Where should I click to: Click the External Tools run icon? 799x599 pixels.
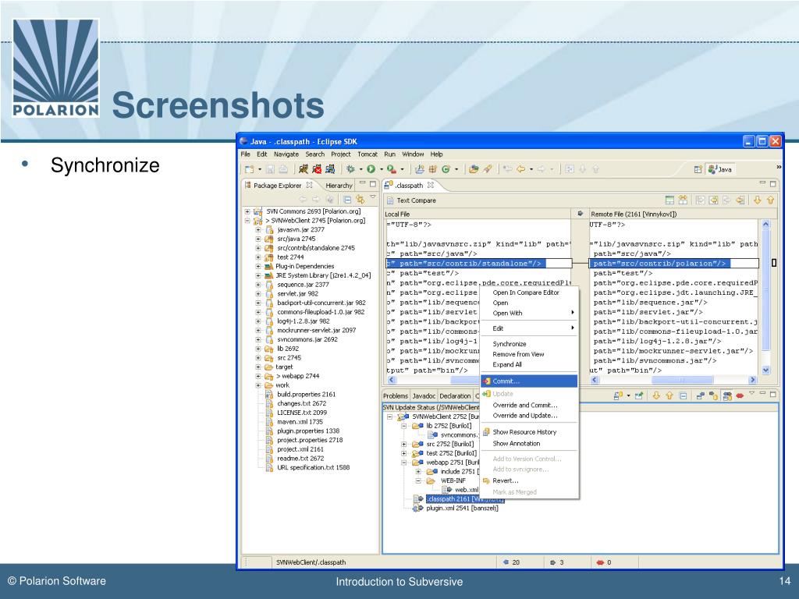tap(391, 169)
